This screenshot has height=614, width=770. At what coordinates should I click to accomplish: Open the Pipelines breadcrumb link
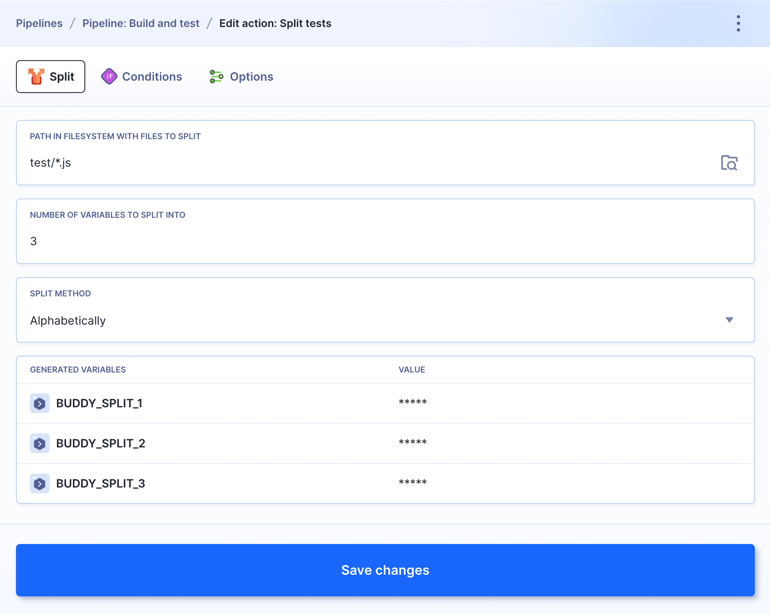[x=39, y=23]
